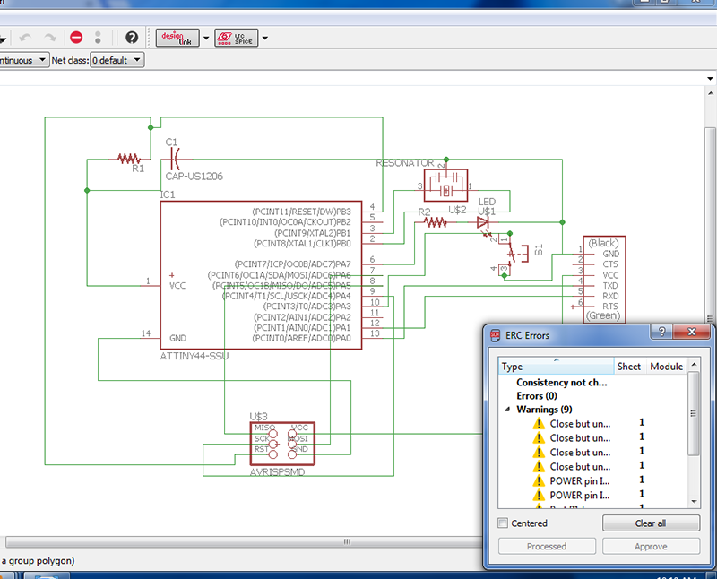Click the capacitor C1 symbol
This screenshot has width=717, height=579.
pyautogui.click(x=176, y=159)
